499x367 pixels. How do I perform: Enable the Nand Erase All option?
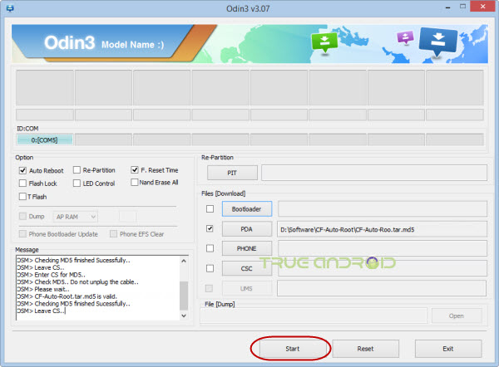click(135, 183)
